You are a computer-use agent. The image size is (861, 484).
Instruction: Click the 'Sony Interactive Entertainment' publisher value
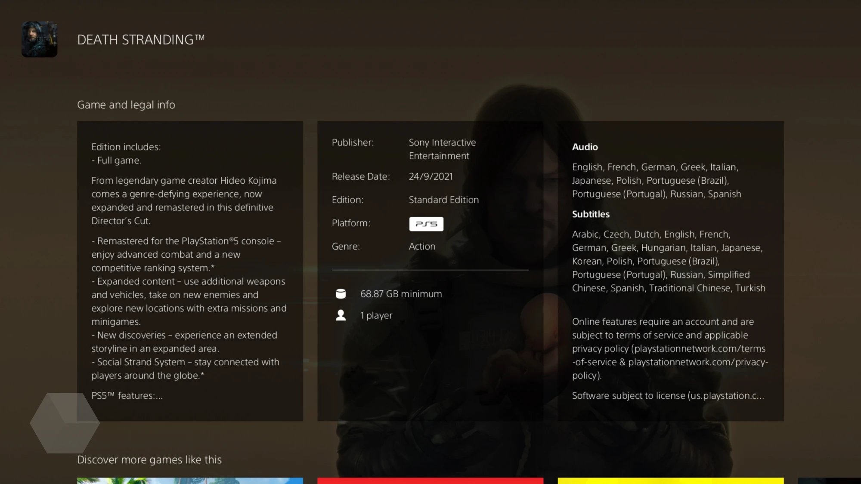tap(442, 149)
